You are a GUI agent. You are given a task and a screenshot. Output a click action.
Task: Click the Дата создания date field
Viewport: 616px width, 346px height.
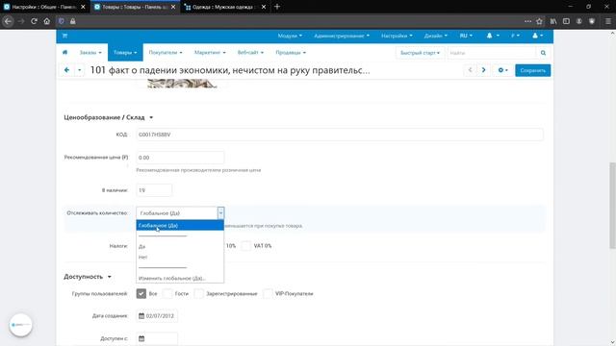pyautogui.click(x=157, y=316)
